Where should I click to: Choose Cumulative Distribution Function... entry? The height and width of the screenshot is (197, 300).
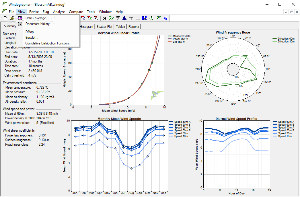coord(48,43)
